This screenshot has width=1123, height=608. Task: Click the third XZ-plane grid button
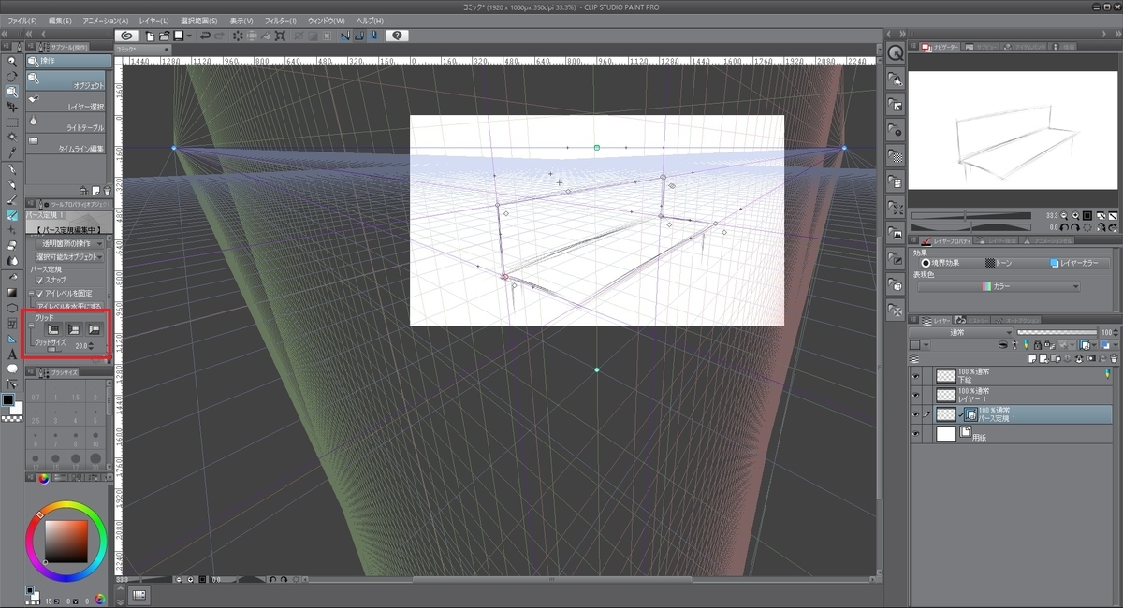pos(94,329)
